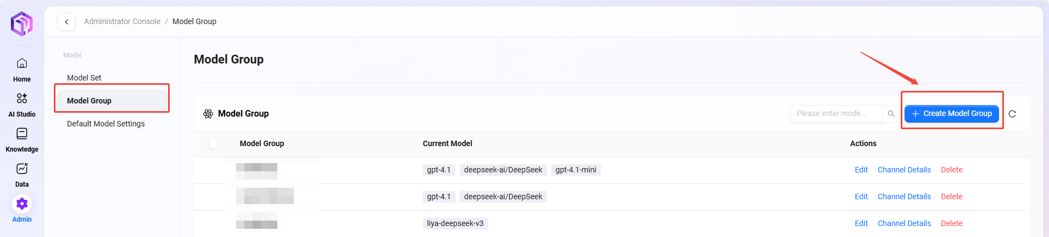The width and height of the screenshot is (1049, 237).
Task: Click the search magnifier icon
Action: [891, 114]
